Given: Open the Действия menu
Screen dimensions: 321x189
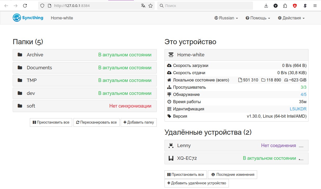Looking at the screenshot, I should 291,18.
